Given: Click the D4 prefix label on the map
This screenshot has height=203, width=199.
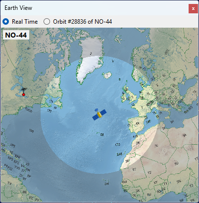Looking at the screenshot, I should [107, 184].
